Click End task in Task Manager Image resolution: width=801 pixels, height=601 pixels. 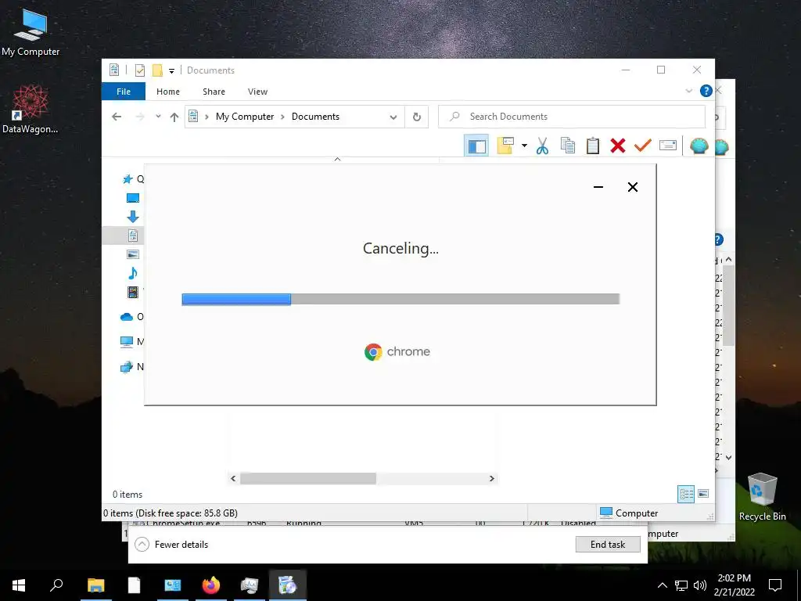coord(607,545)
